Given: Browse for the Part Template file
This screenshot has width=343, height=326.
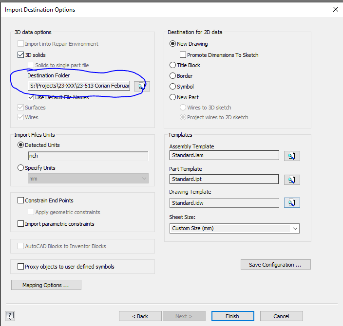Looking at the screenshot, I should (x=292, y=180).
